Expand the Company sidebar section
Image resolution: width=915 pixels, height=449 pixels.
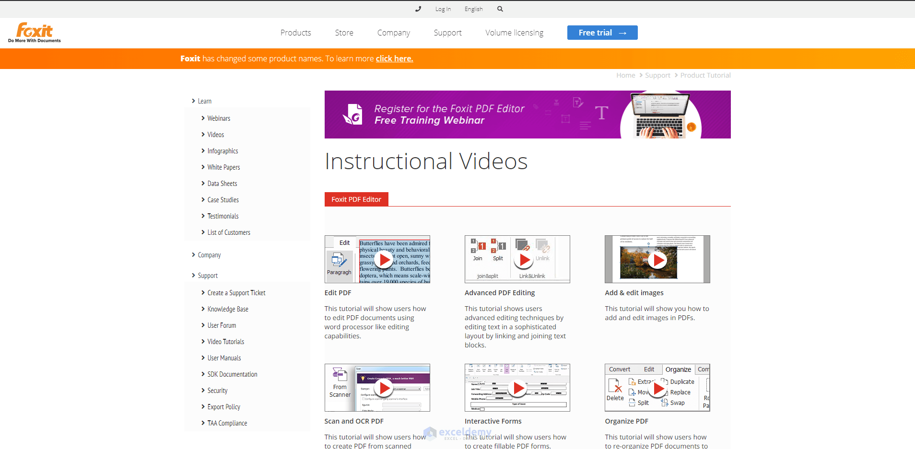206,255
